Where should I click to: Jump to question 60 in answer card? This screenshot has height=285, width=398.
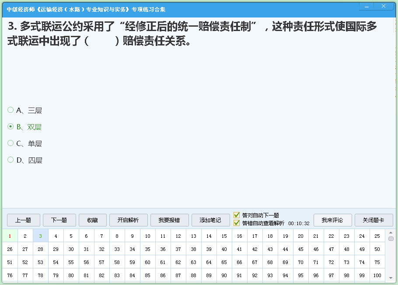click(x=147, y=262)
